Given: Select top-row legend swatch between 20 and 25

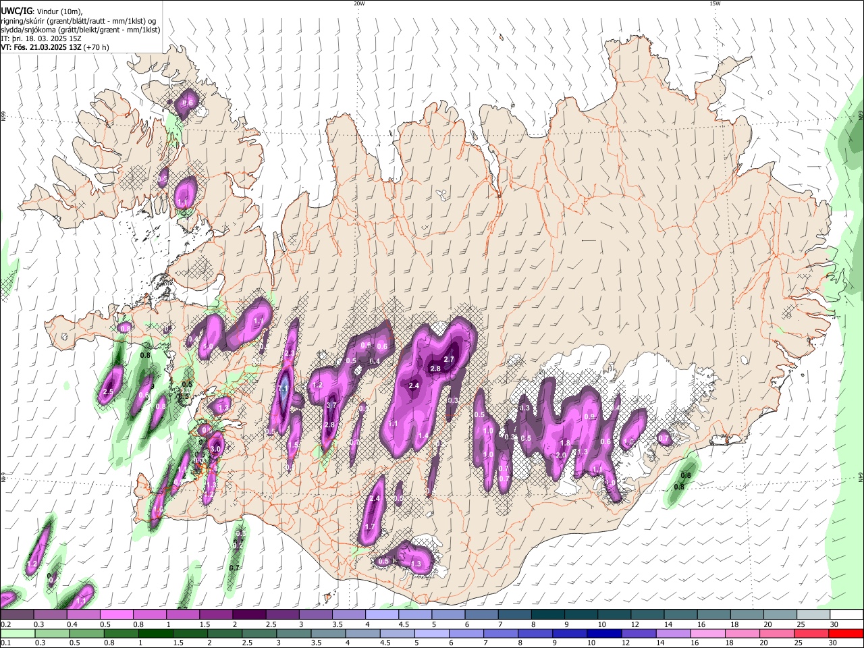Looking at the screenshot, I should pyautogui.click(x=780, y=614).
